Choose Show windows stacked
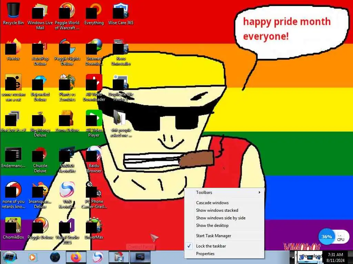This screenshot has height=264, width=353. pyautogui.click(x=224, y=210)
